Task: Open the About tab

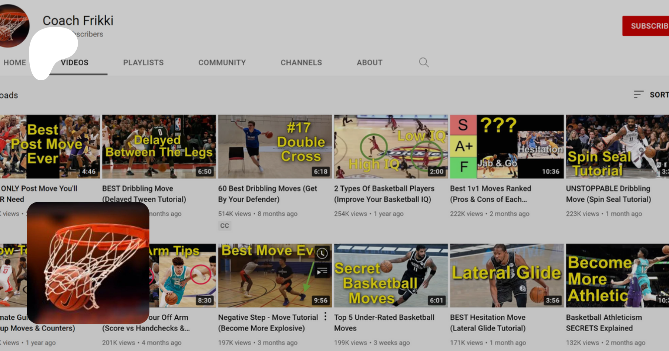Action: coord(369,62)
